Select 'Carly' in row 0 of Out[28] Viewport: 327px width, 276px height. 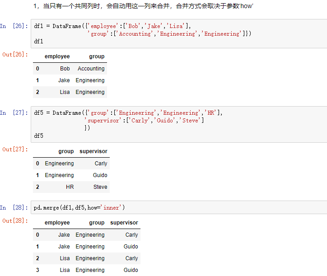tap(131, 235)
